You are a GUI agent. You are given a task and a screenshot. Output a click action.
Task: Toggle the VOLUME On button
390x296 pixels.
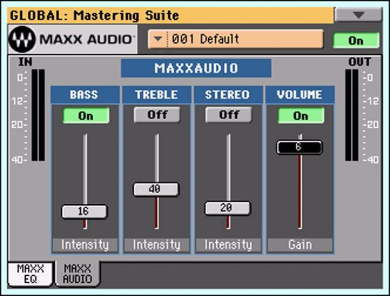(x=301, y=116)
